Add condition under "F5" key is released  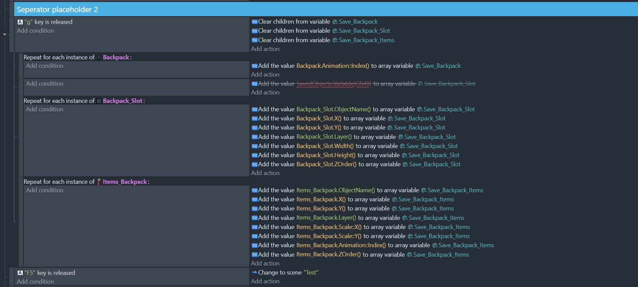(x=35, y=282)
